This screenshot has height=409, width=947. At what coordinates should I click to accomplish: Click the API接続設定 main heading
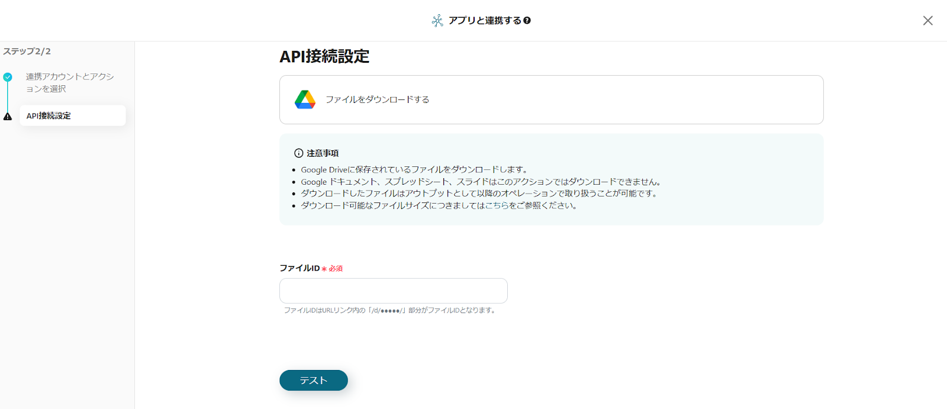[x=324, y=57]
